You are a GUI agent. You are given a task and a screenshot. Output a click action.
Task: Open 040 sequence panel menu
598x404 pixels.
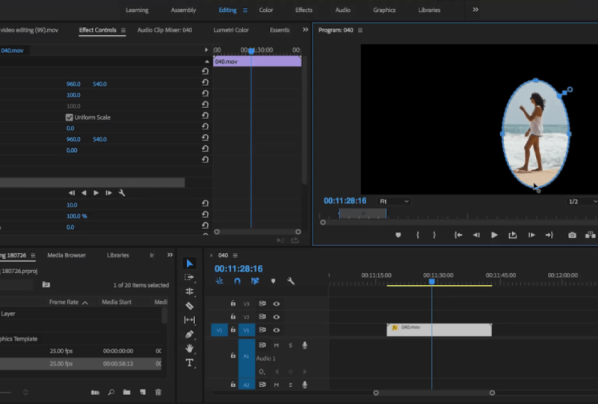235,255
